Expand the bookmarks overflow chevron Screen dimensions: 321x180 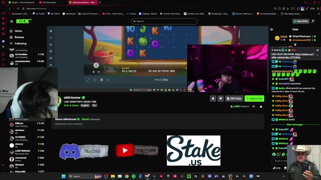point(319,14)
